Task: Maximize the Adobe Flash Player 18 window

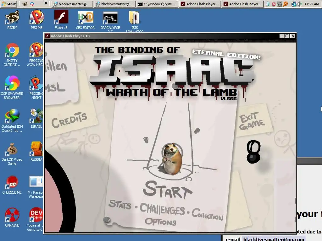Action: tap(287, 36)
